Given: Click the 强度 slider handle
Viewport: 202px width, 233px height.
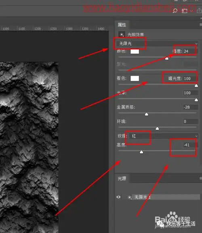Looking at the screenshot, I should pyautogui.click(x=167, y=58).
